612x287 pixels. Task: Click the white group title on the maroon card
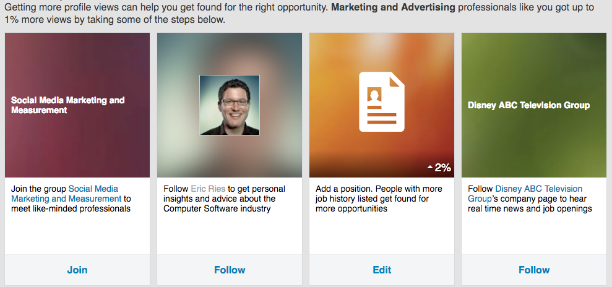67,105
